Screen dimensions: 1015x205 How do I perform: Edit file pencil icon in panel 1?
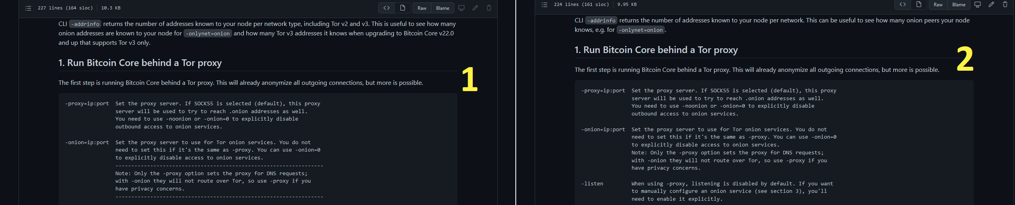475,8
